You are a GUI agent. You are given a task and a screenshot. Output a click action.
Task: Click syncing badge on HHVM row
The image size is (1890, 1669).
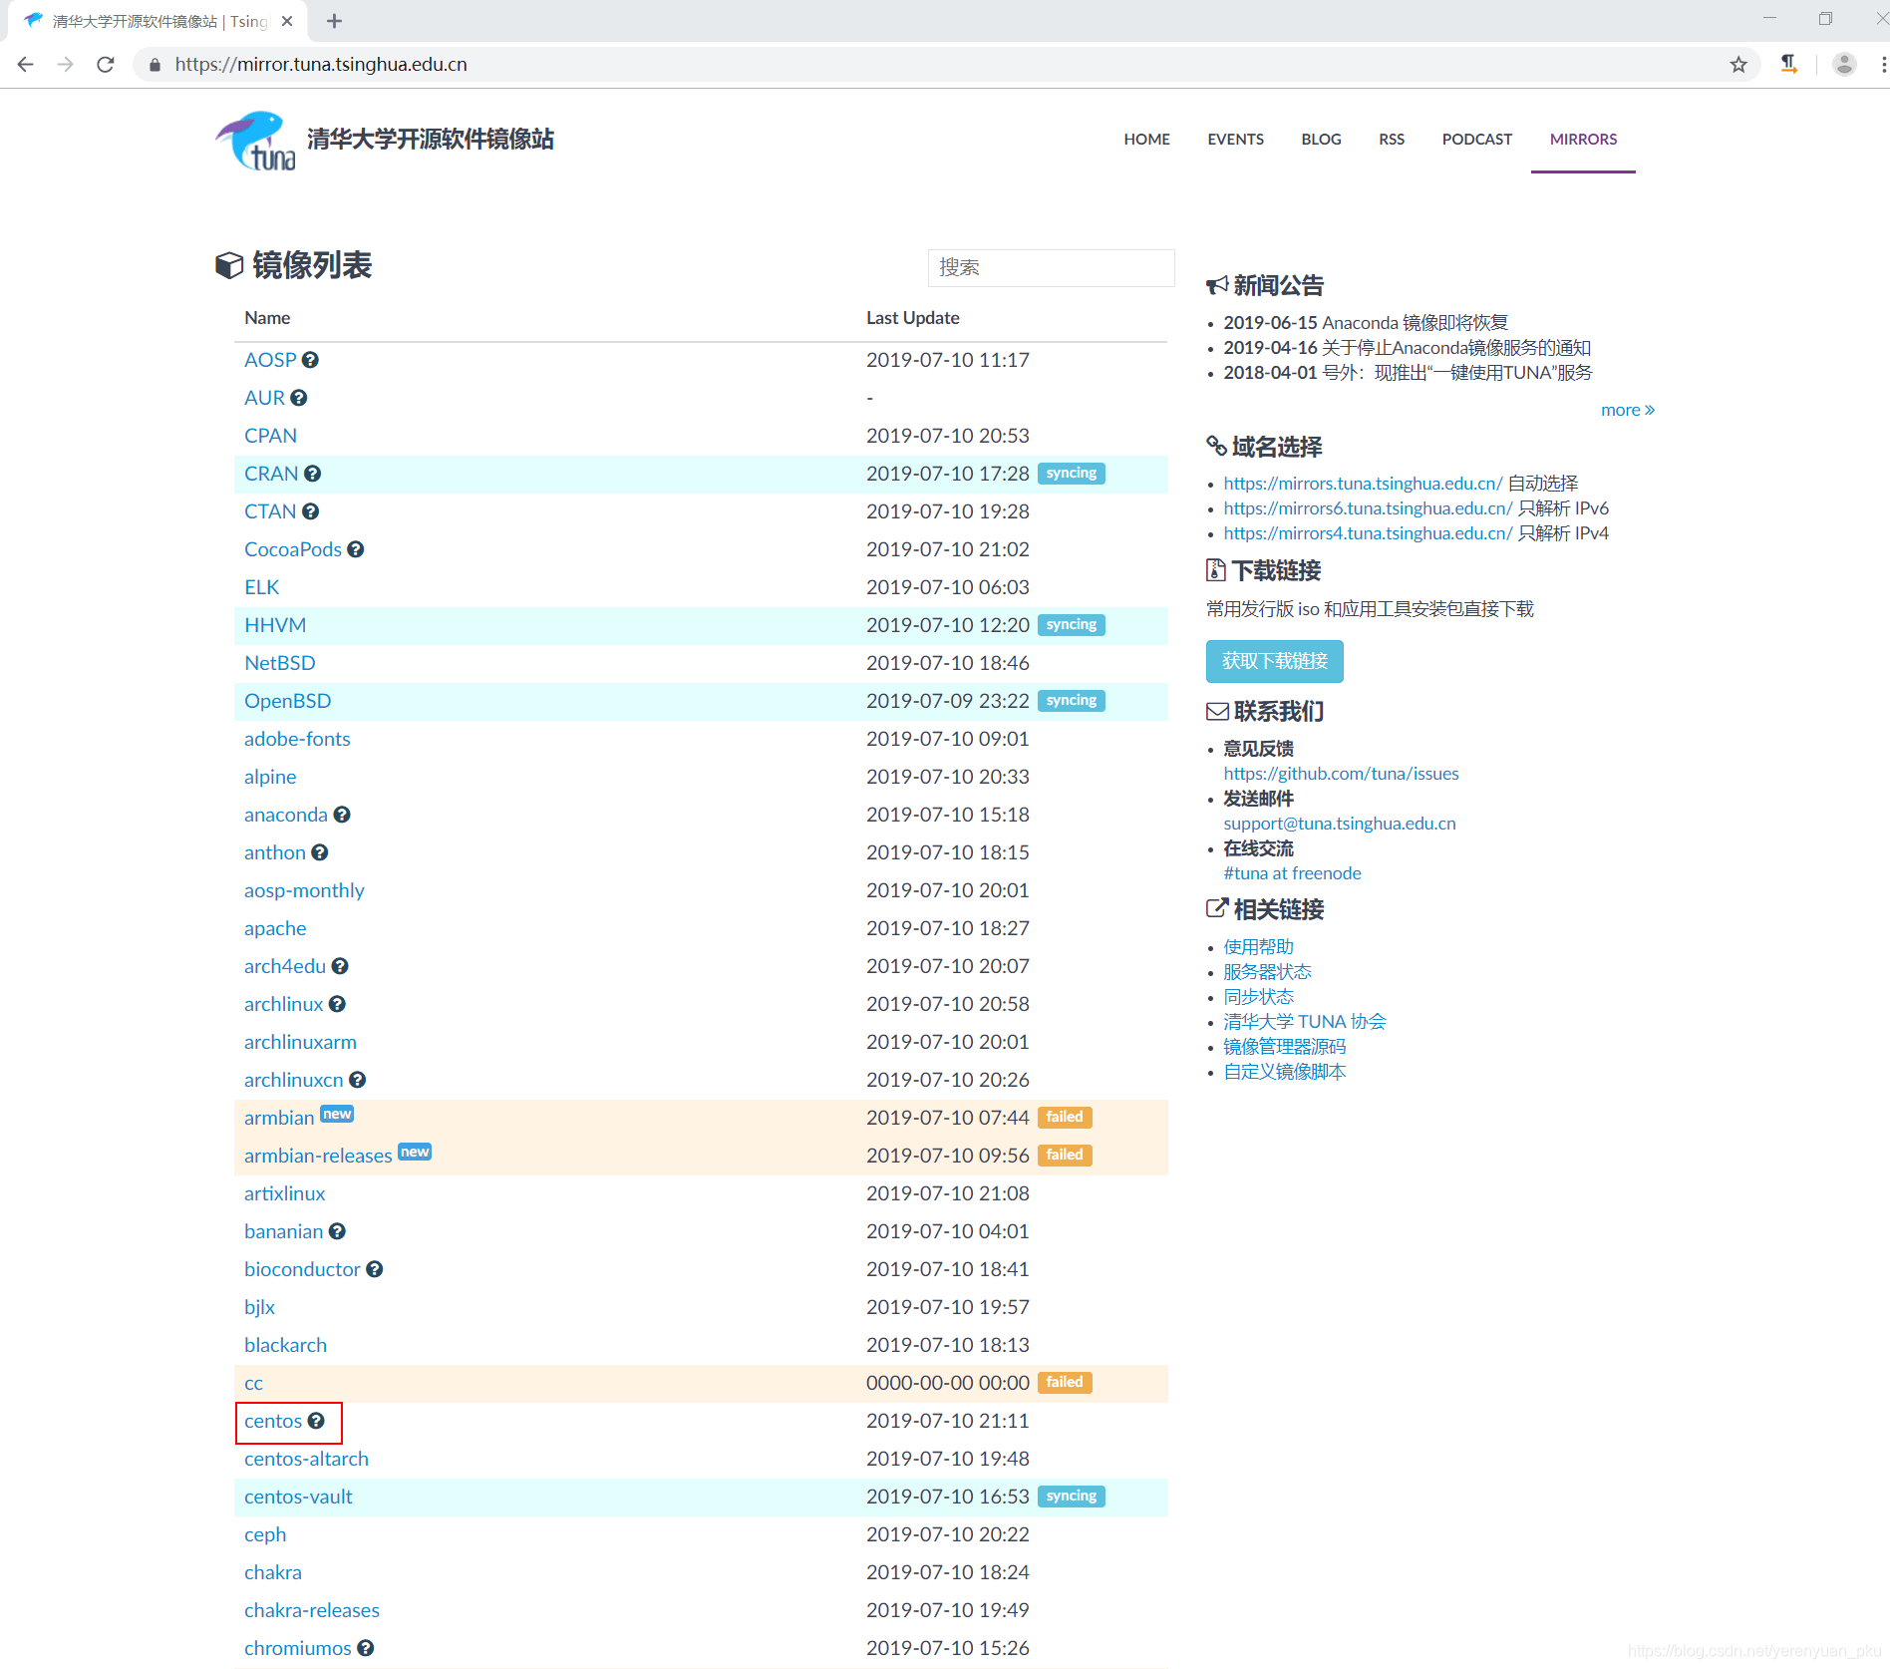pos(1071,625)
